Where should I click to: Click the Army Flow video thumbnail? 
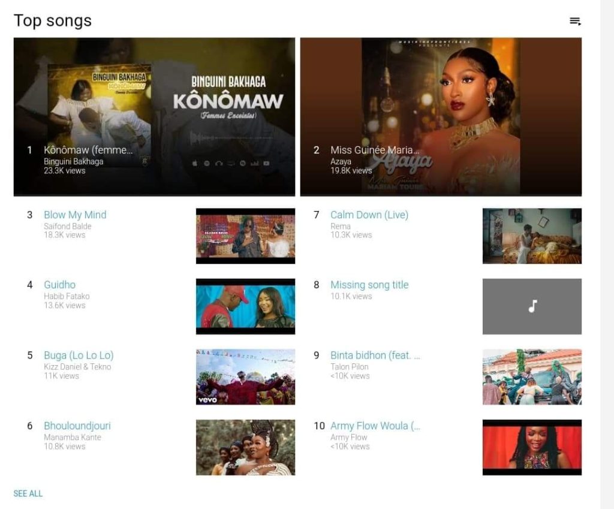tap(532, 447)
